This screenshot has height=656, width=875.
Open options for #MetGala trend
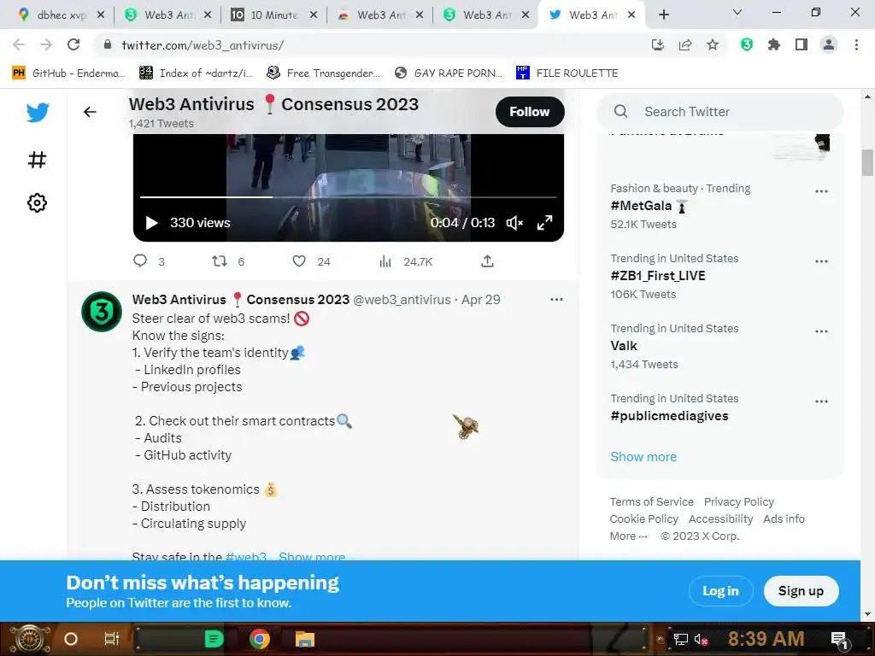[821, 191]
